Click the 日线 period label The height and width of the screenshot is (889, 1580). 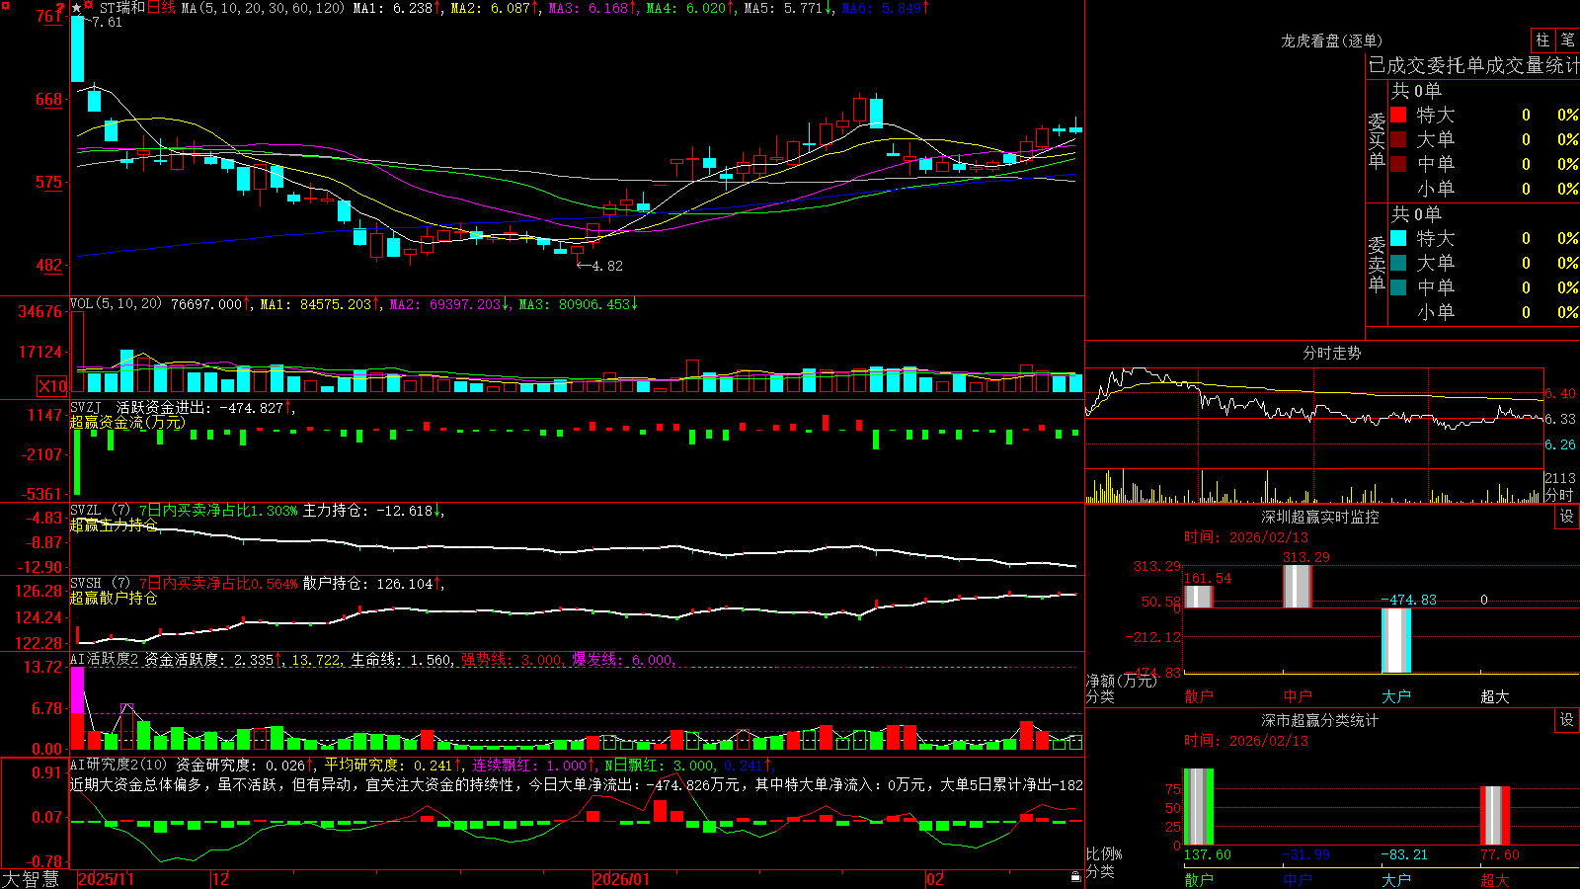161,8
